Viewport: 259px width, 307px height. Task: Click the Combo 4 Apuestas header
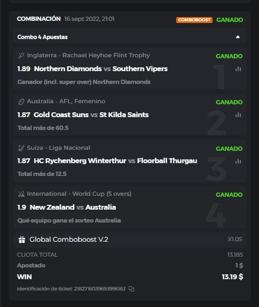point(130,37)
